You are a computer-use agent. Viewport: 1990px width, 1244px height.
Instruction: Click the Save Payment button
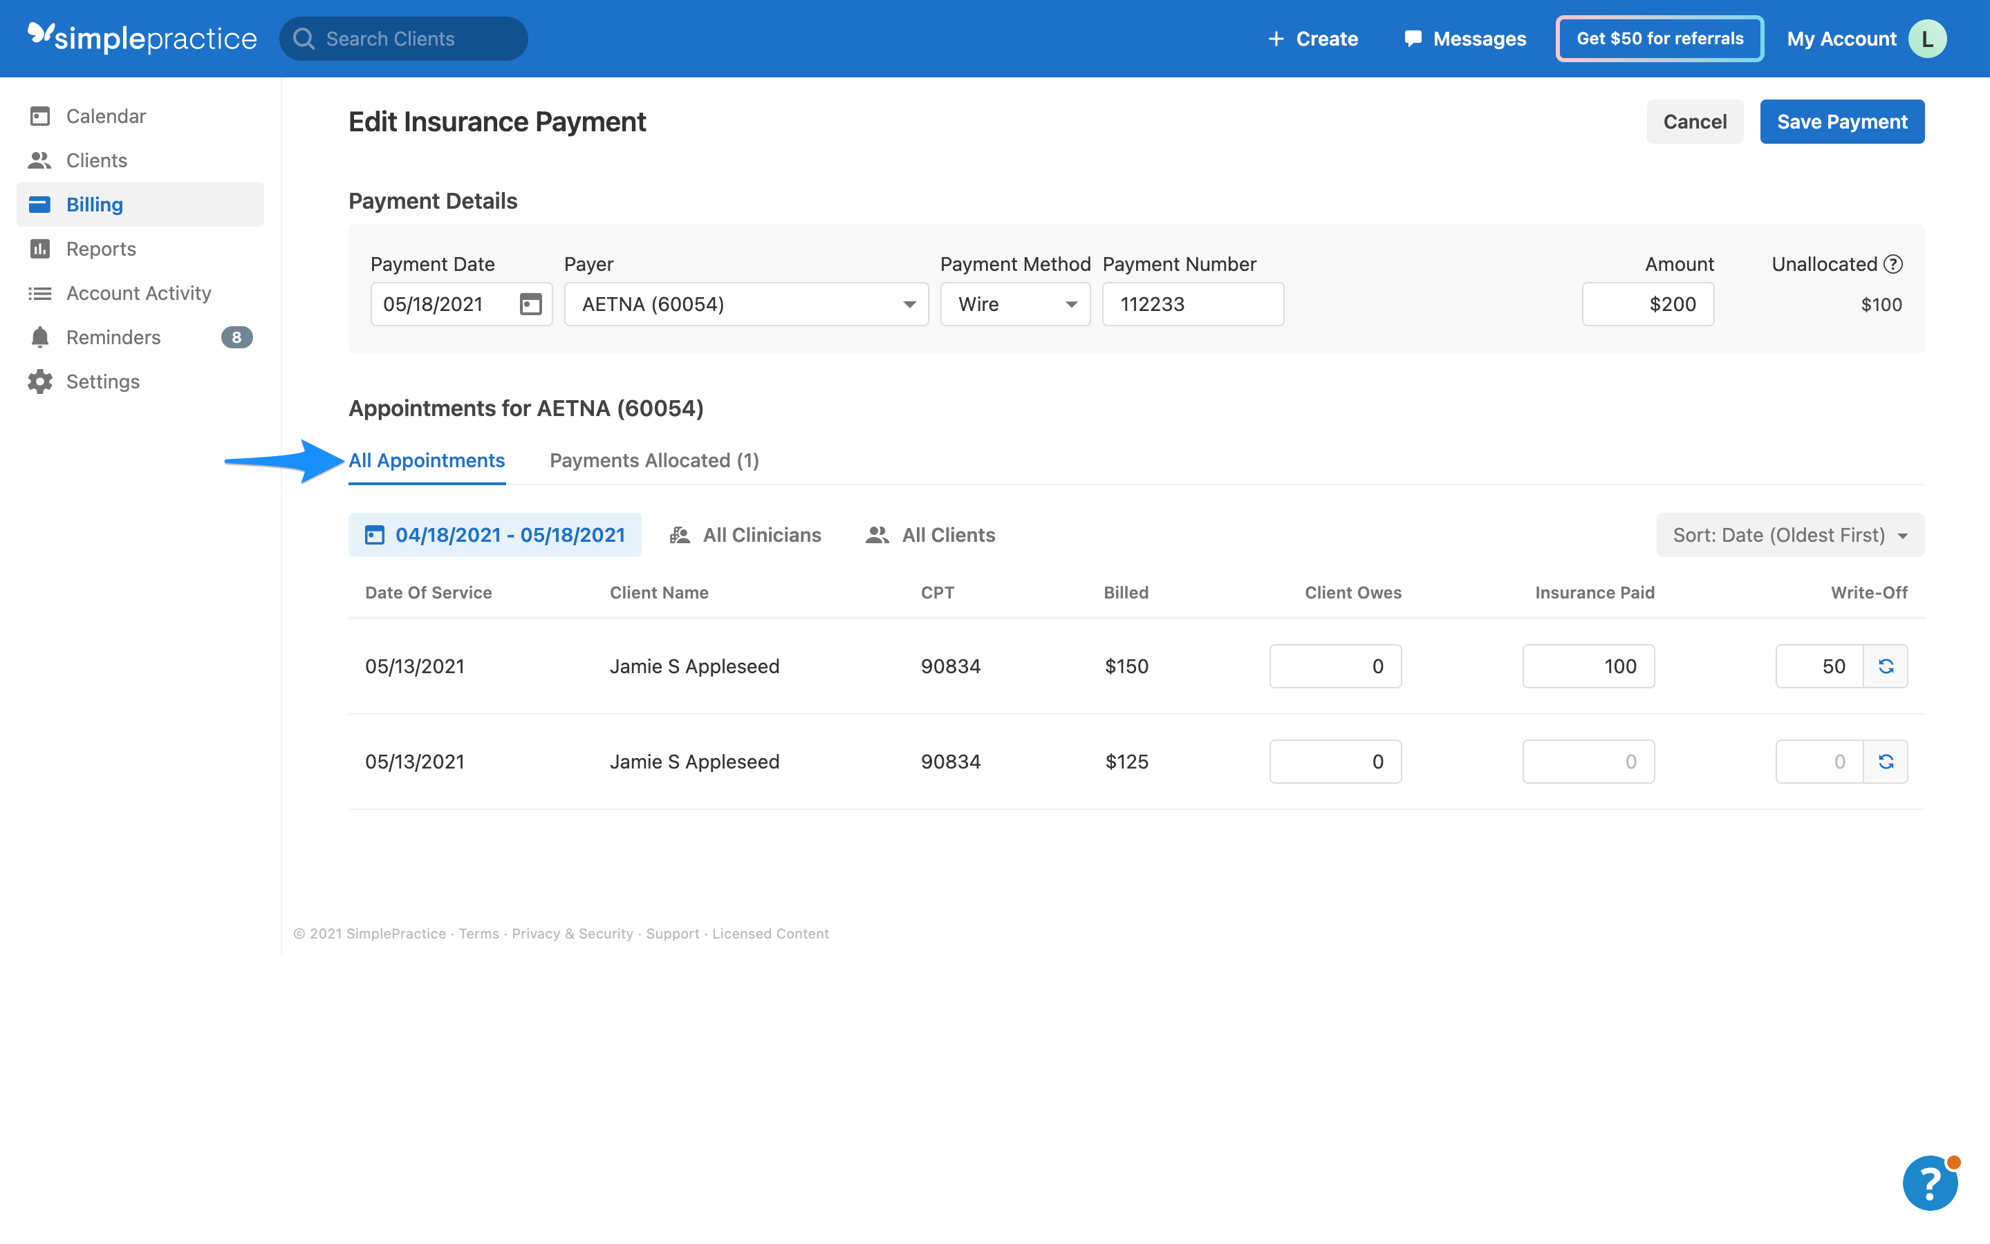coord(1841,121)
